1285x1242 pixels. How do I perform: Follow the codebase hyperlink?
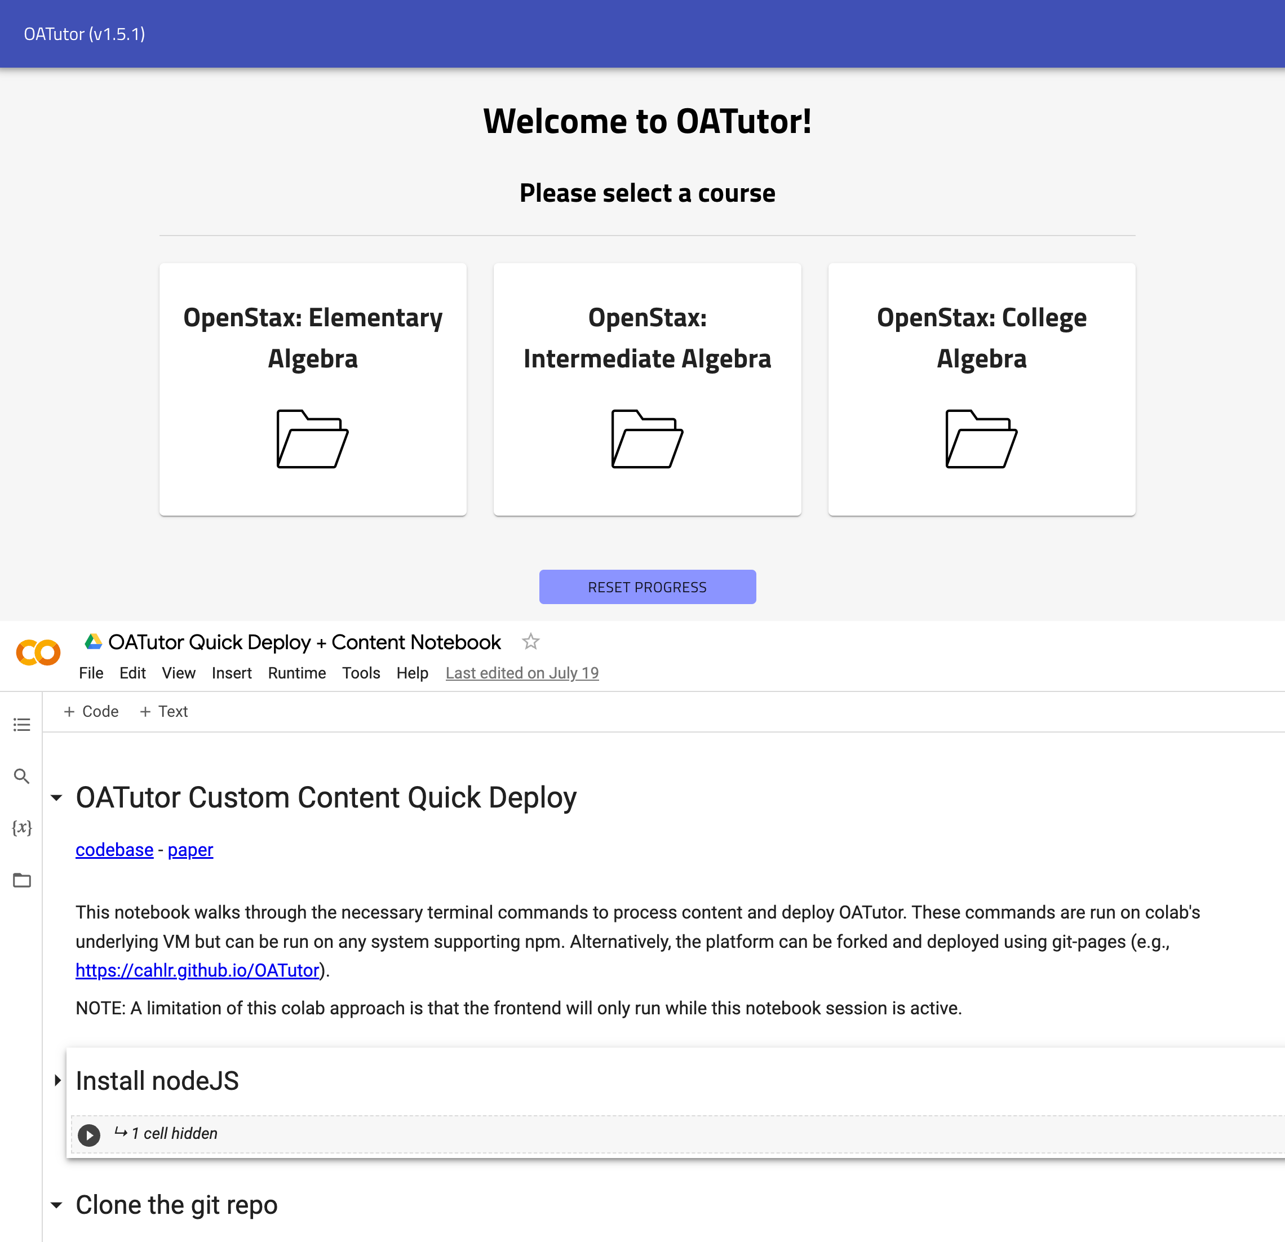(114, 849)
